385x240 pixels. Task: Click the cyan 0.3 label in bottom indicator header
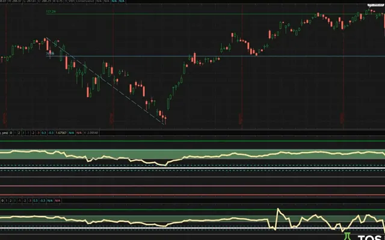click(x=35, y=200)
